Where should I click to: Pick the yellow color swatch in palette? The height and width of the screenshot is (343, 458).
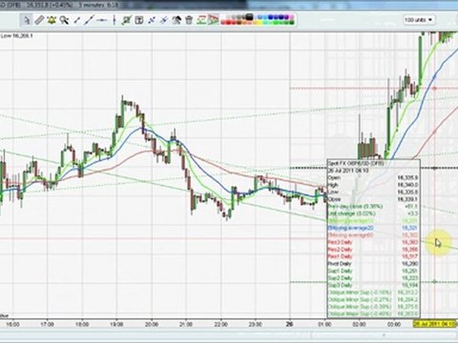258,23
